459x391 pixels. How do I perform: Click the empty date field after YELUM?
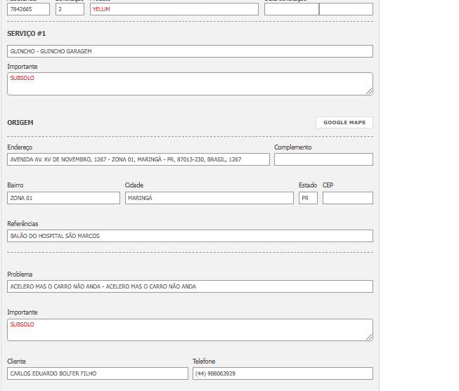tap(292, 9)
